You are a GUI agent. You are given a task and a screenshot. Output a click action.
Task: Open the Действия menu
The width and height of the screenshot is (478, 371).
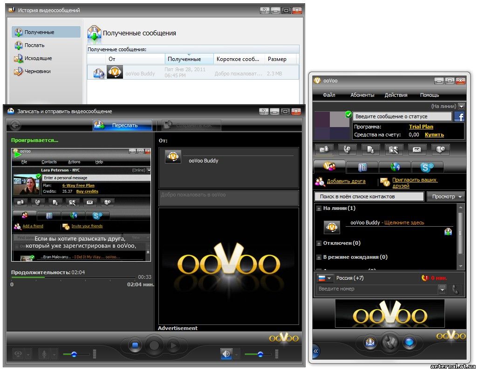point(396,95)
